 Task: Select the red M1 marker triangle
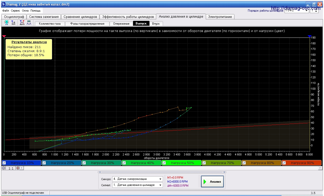4,37
